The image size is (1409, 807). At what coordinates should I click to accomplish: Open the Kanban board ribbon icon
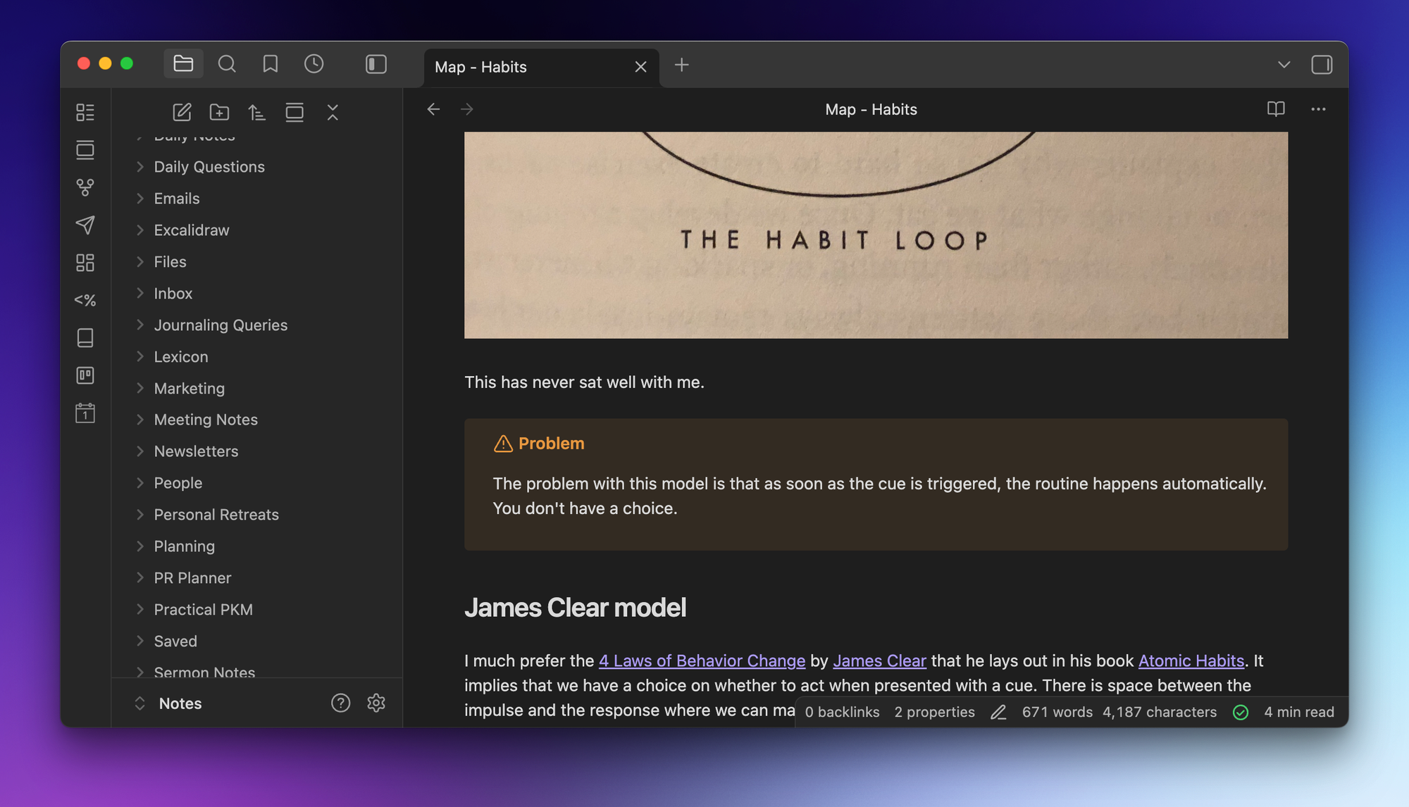click(x=85, y=375)
